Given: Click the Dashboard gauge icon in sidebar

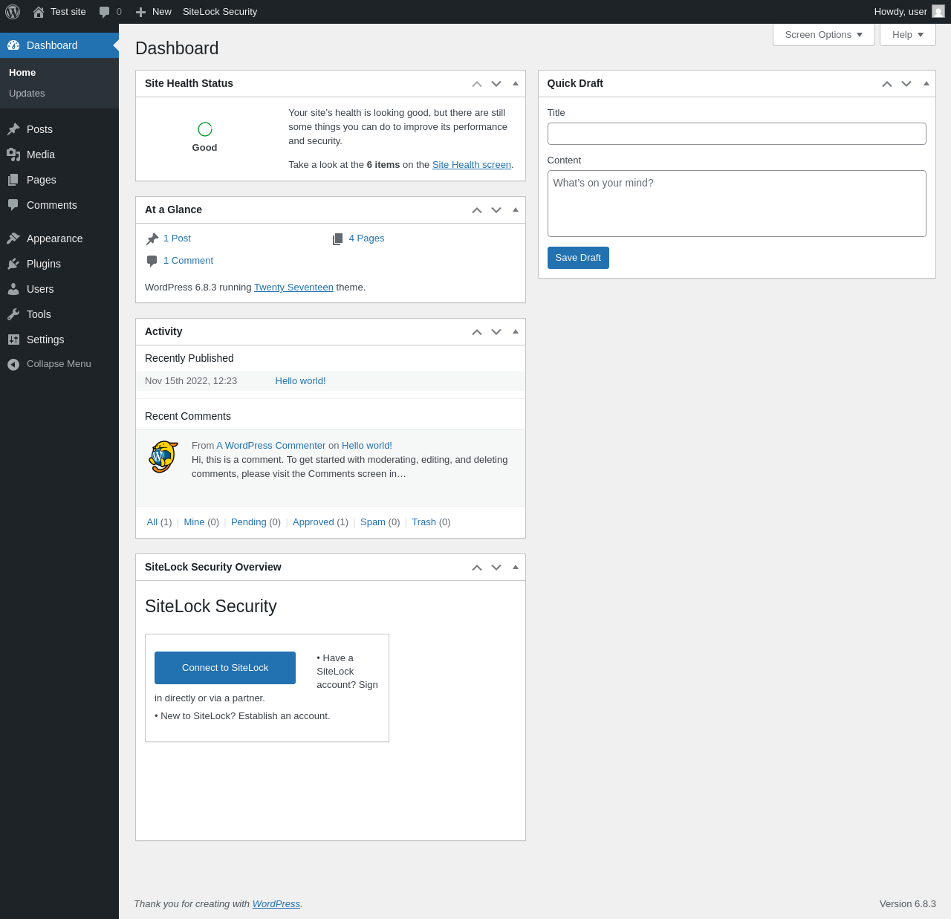Looking at the screenshot, I should pos(13,45).
